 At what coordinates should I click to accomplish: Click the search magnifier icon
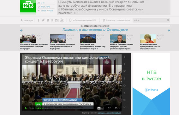click(x=168, y=20)
